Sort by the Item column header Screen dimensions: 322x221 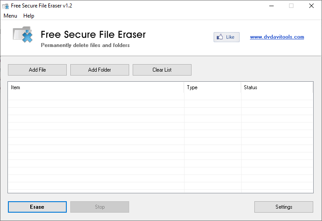(x=96, y=87)
